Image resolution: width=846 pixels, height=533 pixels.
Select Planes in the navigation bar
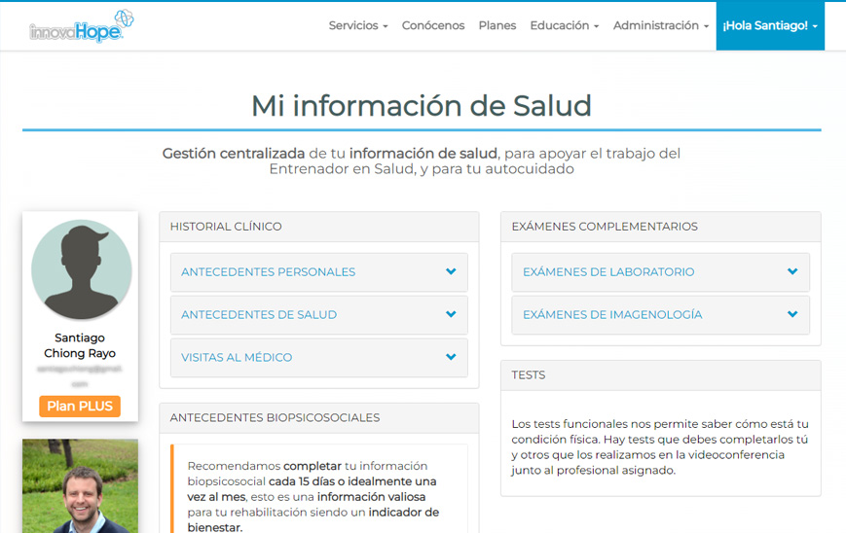pos(497,26)
